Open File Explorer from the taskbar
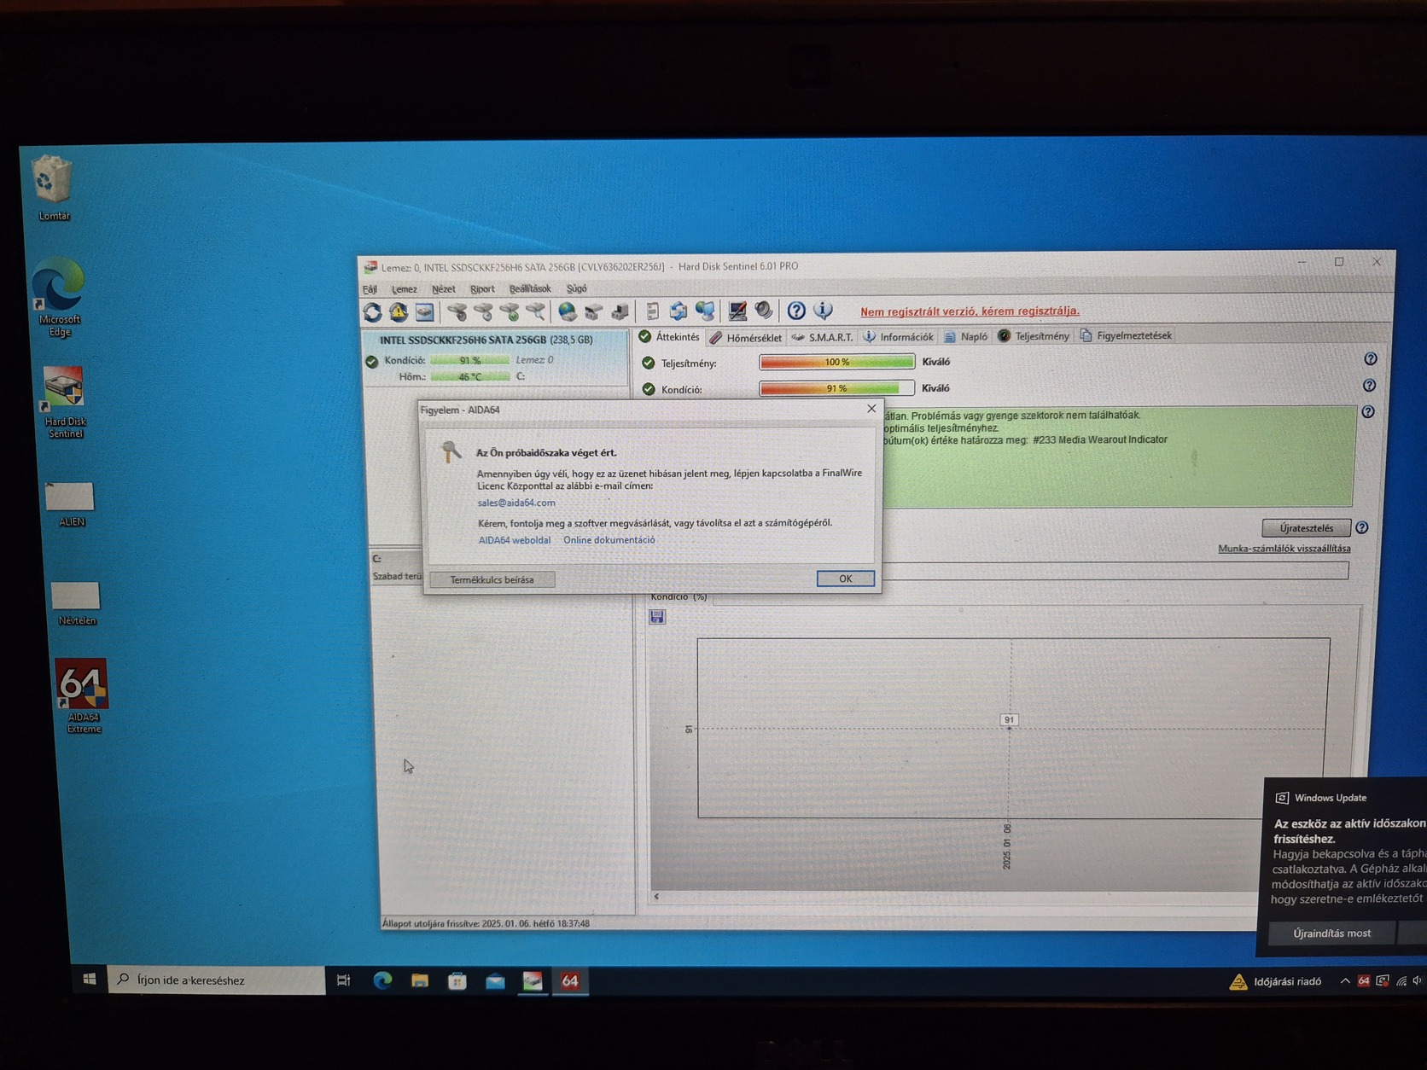This screenshot has width=1427, height=1070. 420,981
